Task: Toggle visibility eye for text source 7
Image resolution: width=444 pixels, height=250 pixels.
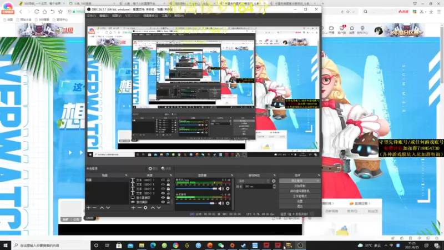Action: pyautogui.click(x=163, y=179)
